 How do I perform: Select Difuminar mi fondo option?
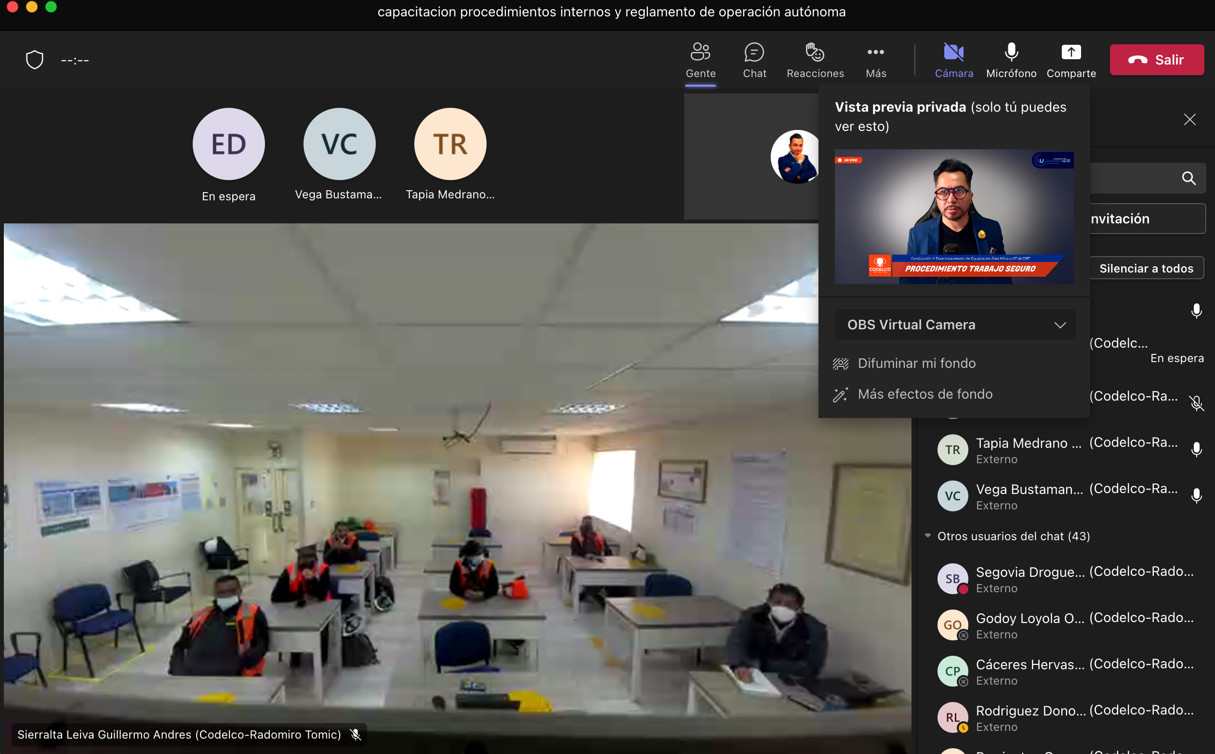(916, 363)
